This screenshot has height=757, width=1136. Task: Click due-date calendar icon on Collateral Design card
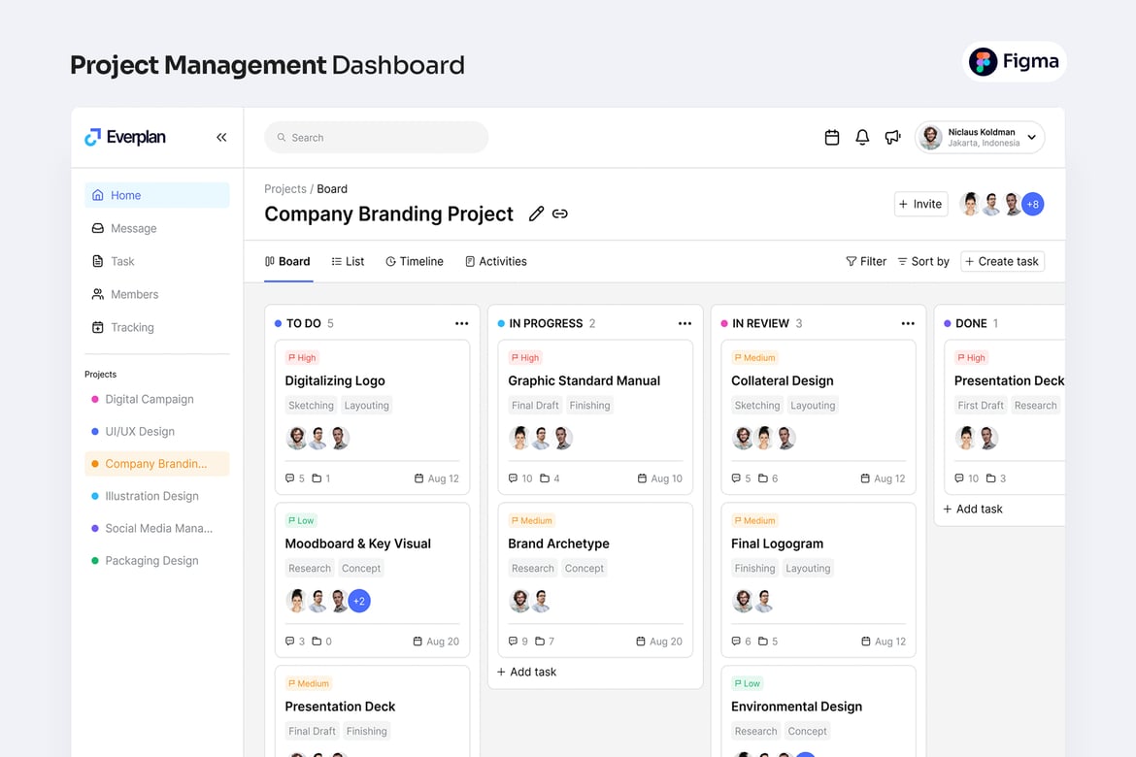[865, 478]
